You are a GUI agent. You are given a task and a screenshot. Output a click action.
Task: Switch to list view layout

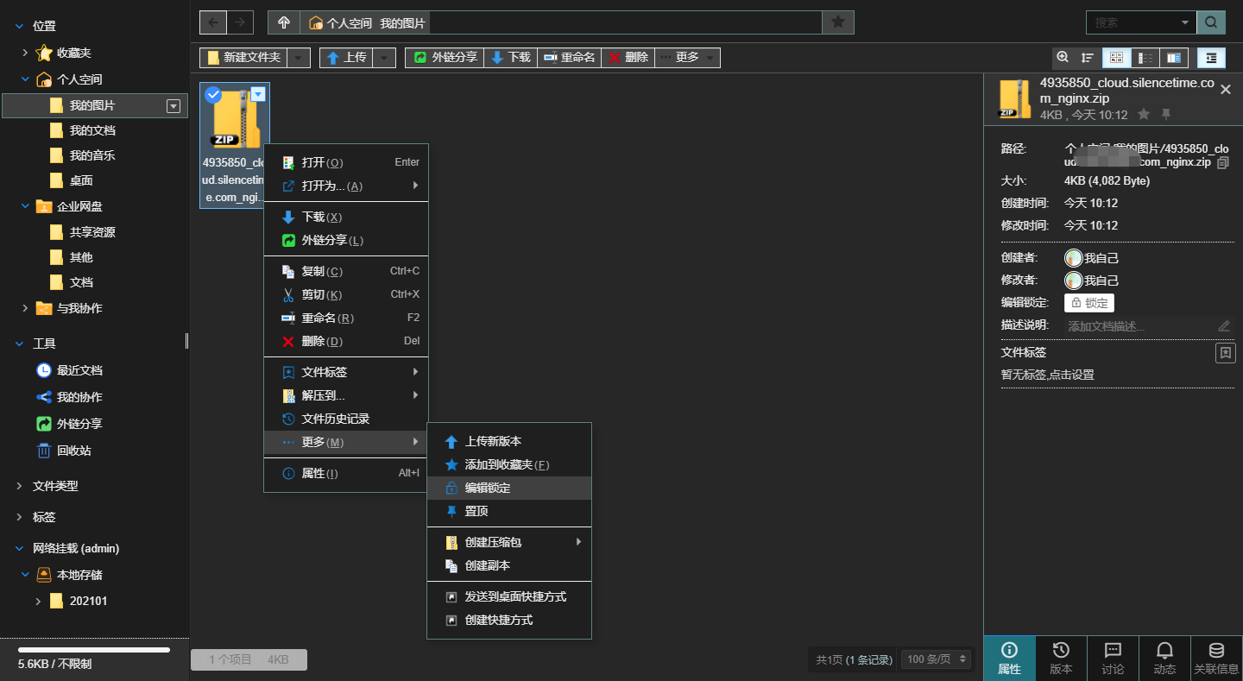(x=1145, y=58)
